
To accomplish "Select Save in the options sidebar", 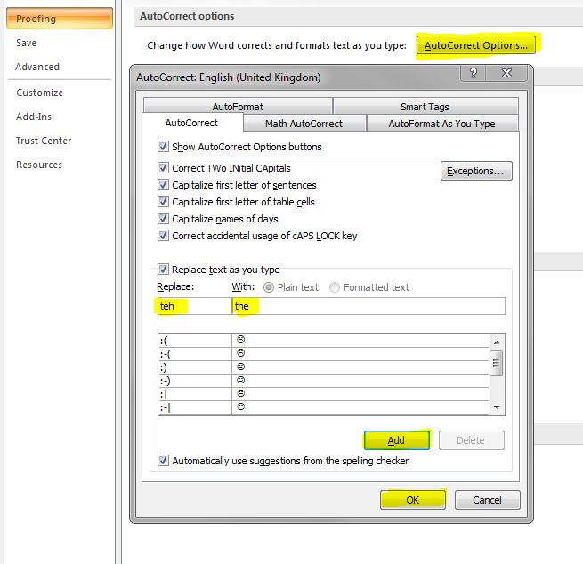I will pyautogui.click(x=26, y=43).
